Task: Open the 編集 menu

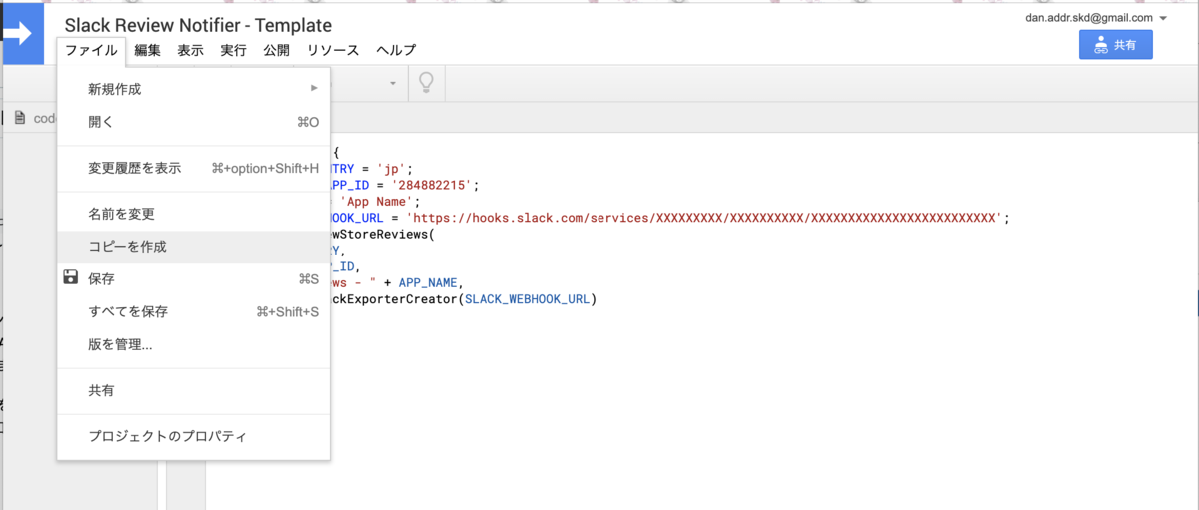Action: tap(147, 50)
